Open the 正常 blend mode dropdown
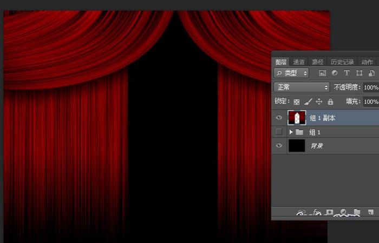Viewport: 379px width, 243px height. click(302, 87)
